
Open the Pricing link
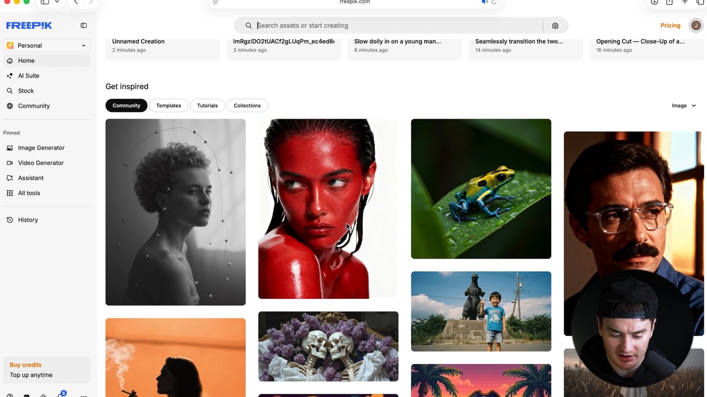click(671, 25)
